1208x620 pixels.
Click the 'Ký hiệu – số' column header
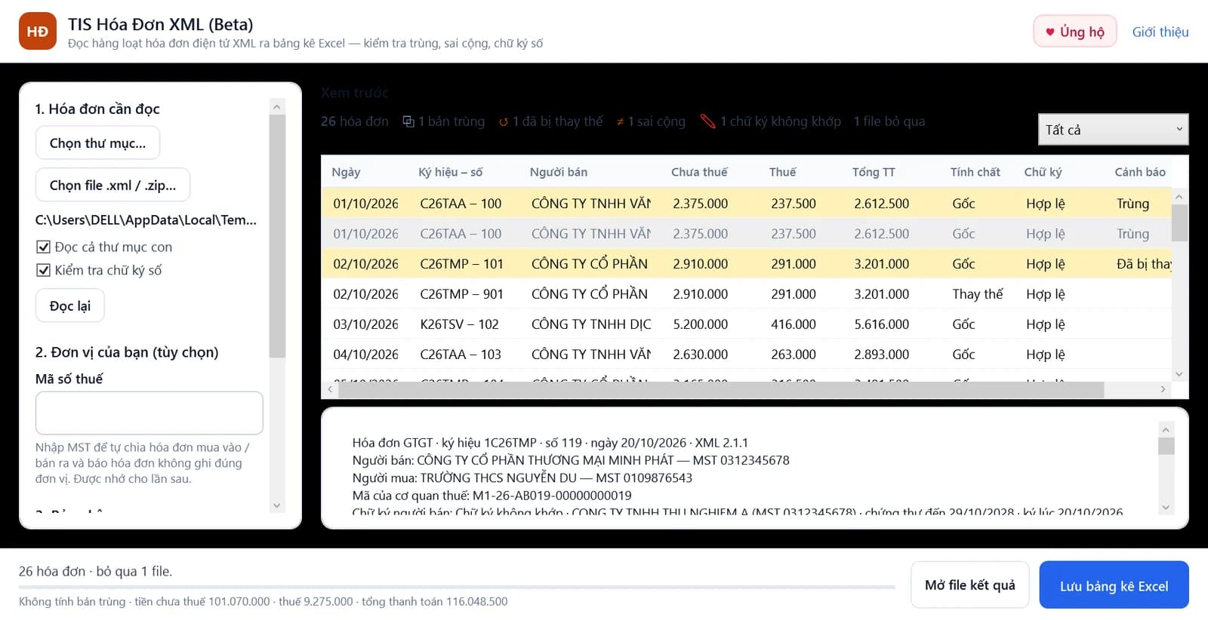[x=451, y=172]
